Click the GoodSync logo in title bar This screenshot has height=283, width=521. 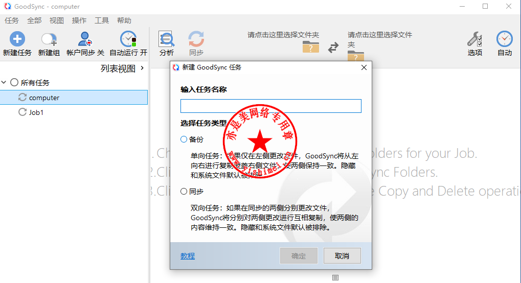point(7,6)
